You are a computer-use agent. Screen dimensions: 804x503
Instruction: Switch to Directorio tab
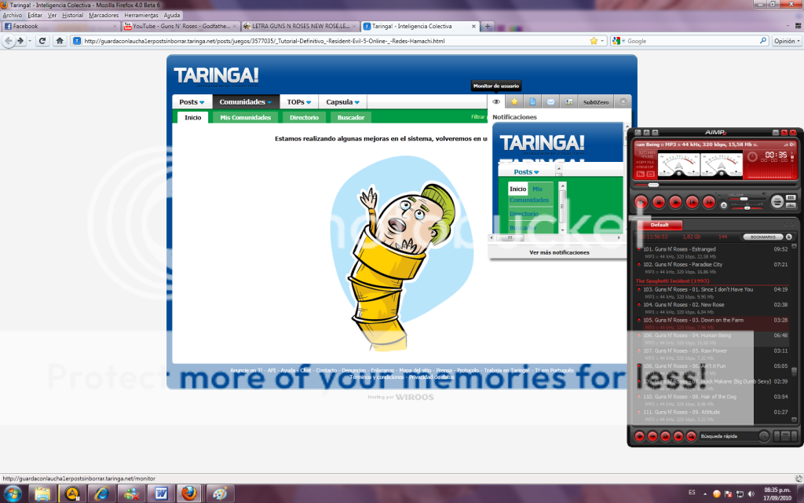click(x=304, y=118)
